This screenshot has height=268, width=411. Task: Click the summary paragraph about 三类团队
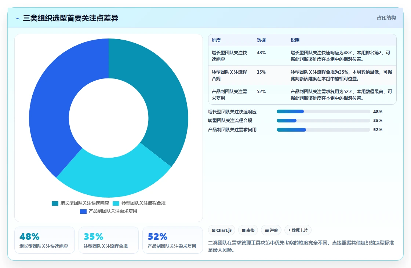pos(301,246)
